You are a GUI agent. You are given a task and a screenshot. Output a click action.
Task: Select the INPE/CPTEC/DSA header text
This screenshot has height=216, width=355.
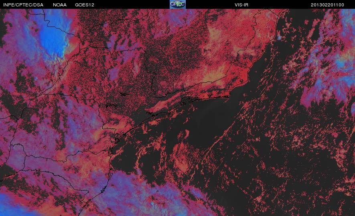pos(23,5)
